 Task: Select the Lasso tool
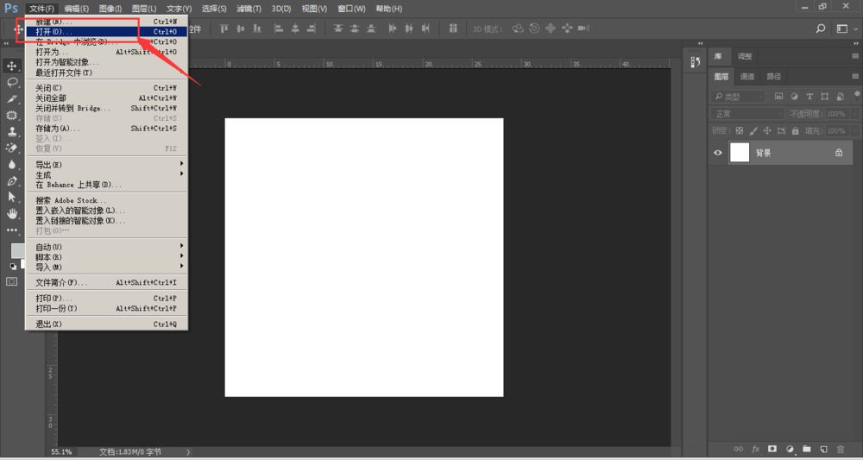coord(11,83)
